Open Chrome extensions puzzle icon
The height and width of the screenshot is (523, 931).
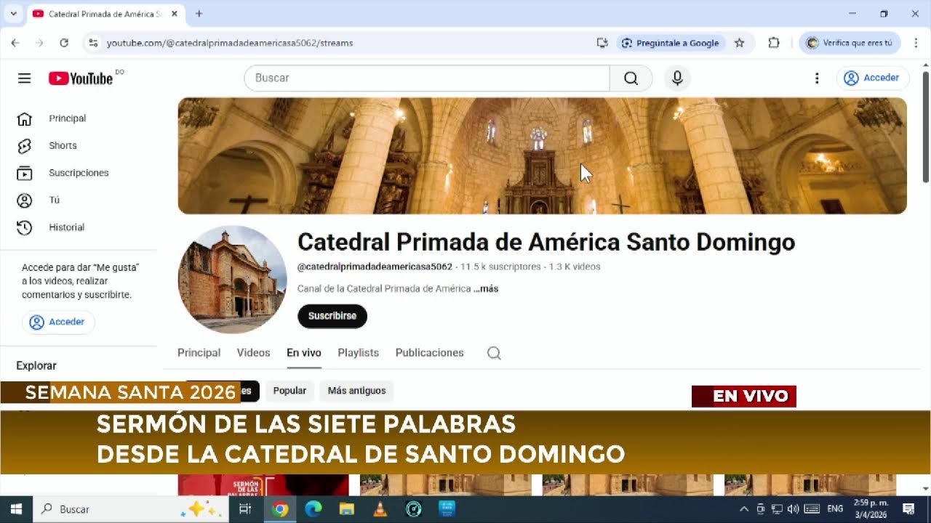click(774, 43)
